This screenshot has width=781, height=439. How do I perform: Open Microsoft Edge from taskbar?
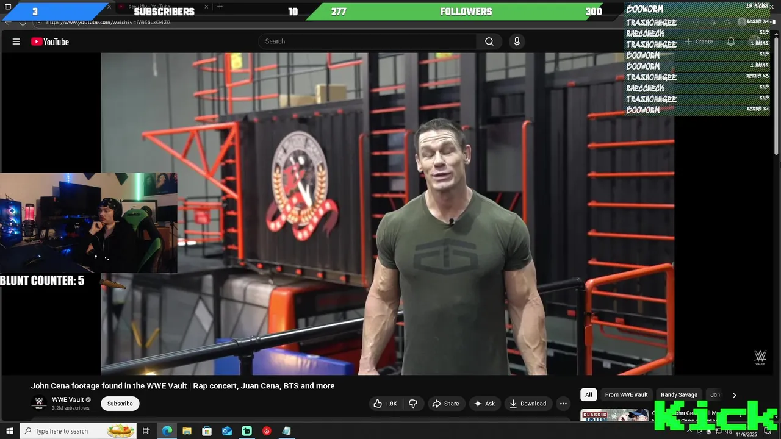(167, 431)
